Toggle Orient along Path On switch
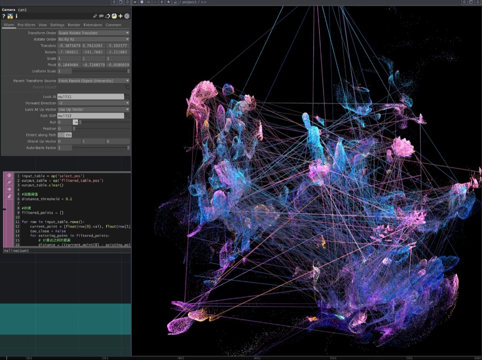Viewport: 482px width, 360px height. (x=65, y=135)
